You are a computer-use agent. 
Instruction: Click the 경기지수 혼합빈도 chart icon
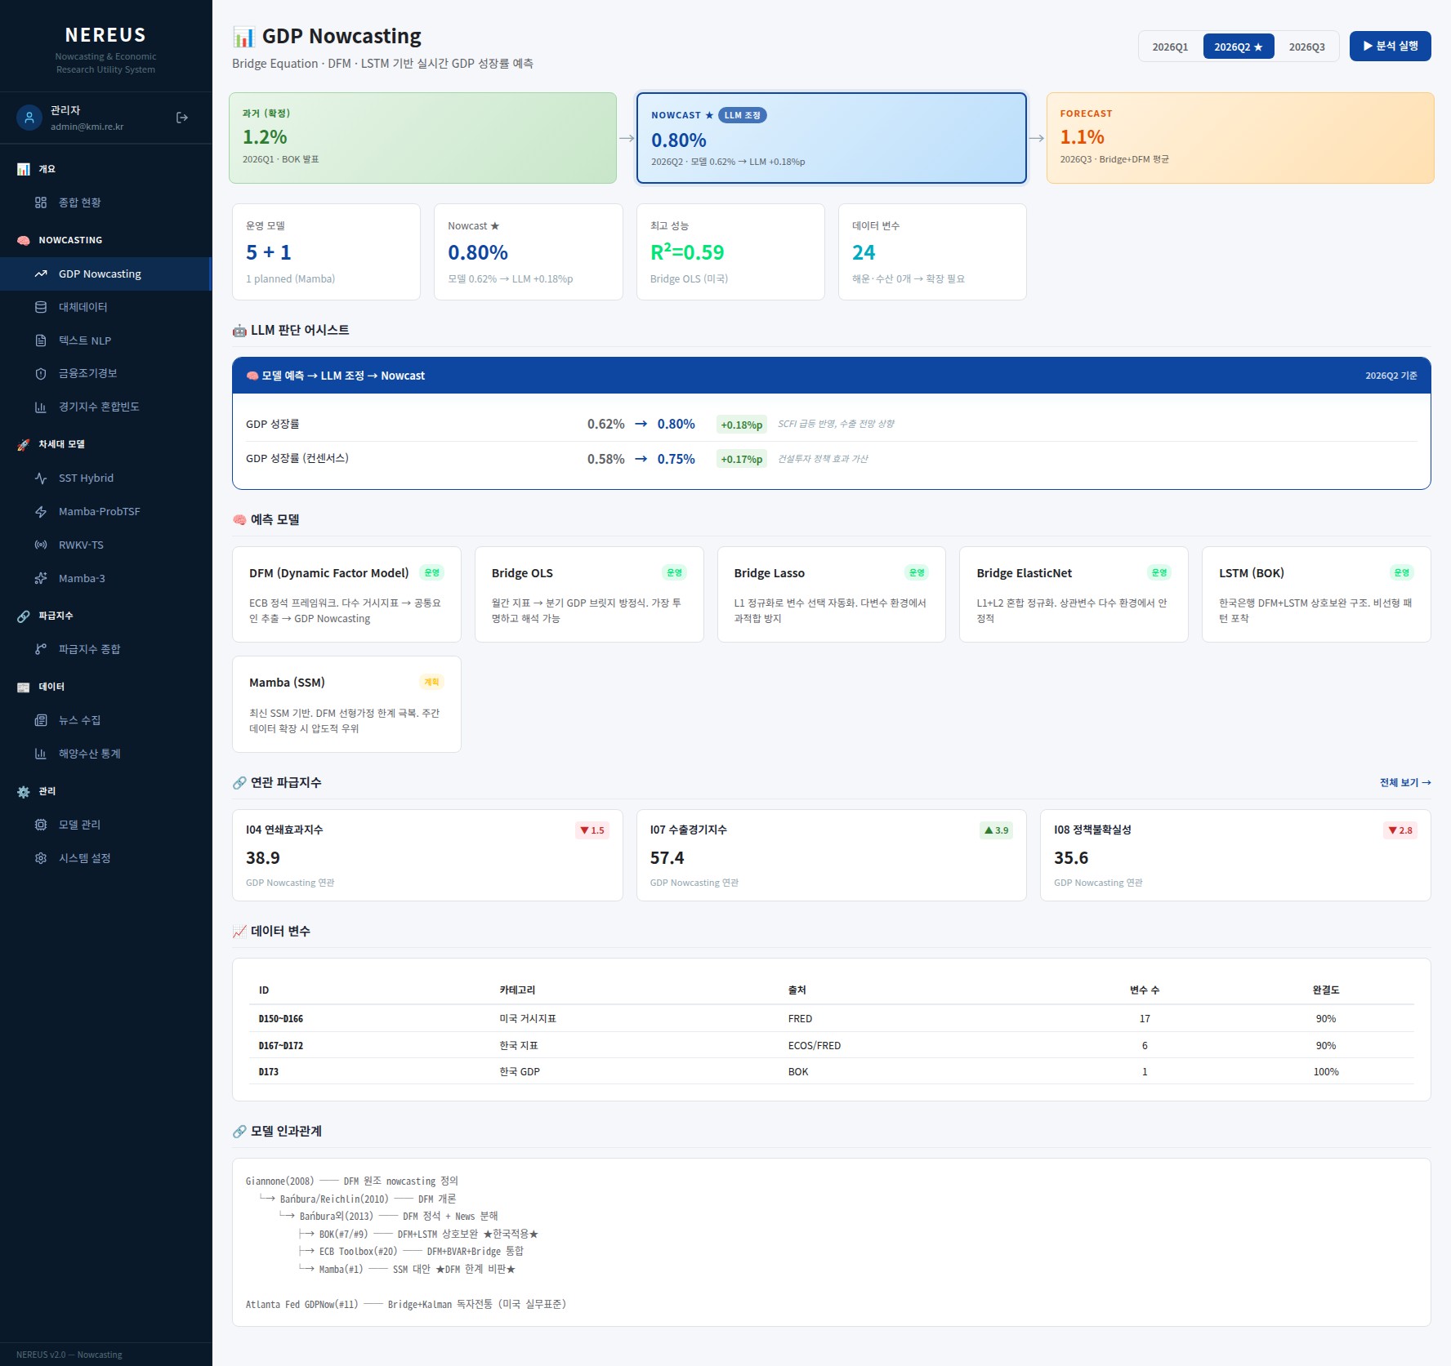tap(41, 407)
